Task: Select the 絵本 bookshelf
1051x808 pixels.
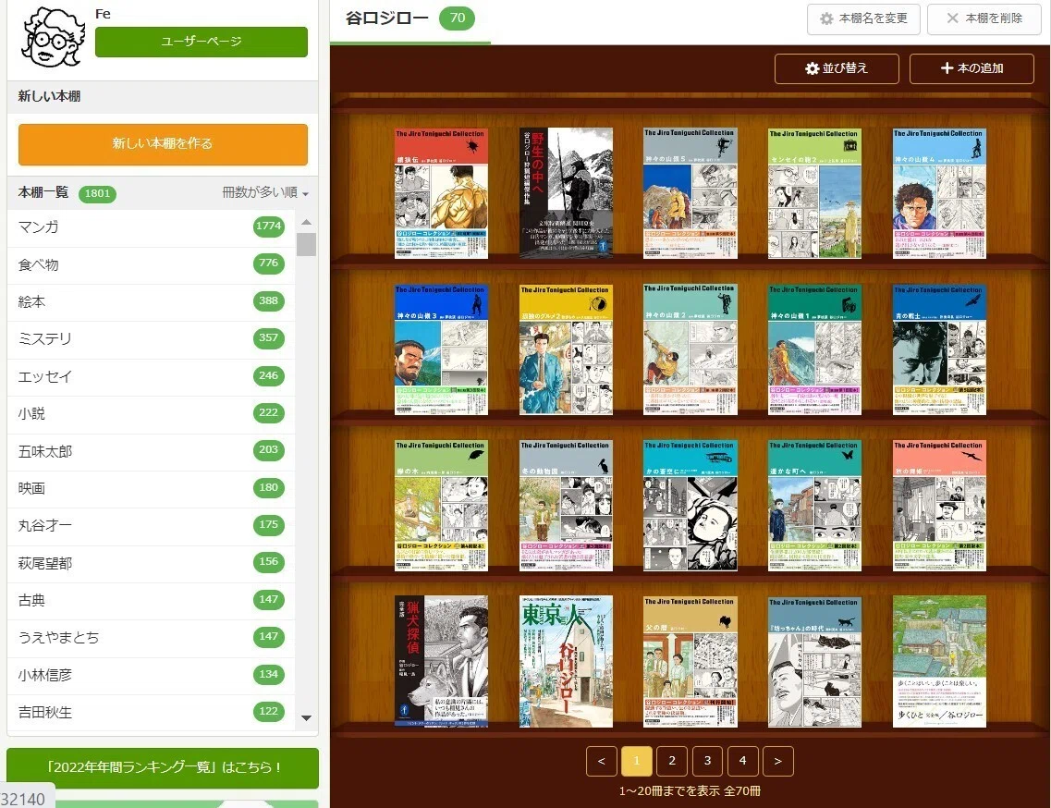Action: [151, 301]
